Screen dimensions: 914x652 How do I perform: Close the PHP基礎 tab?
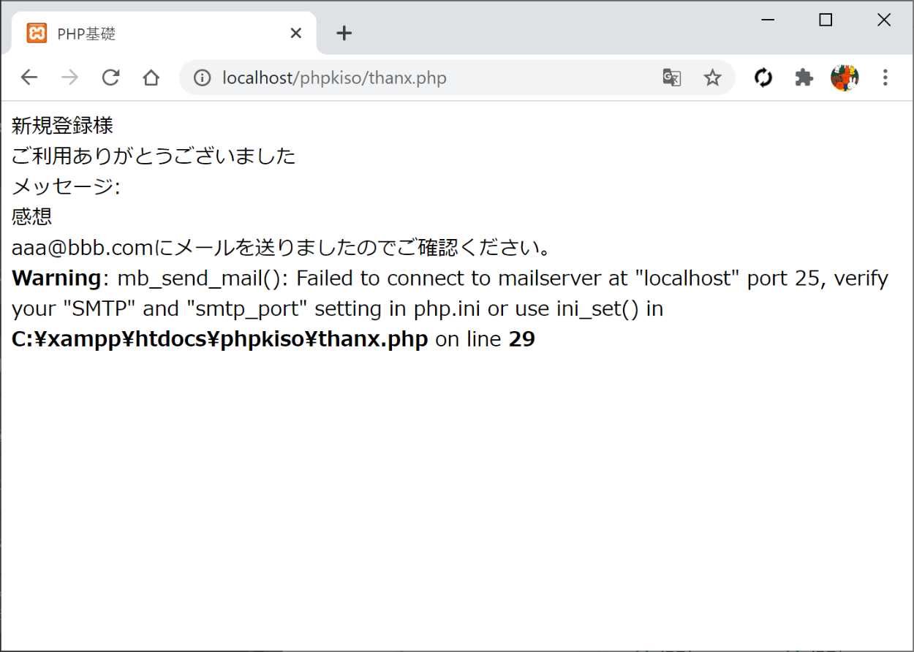tap(295, 34)
